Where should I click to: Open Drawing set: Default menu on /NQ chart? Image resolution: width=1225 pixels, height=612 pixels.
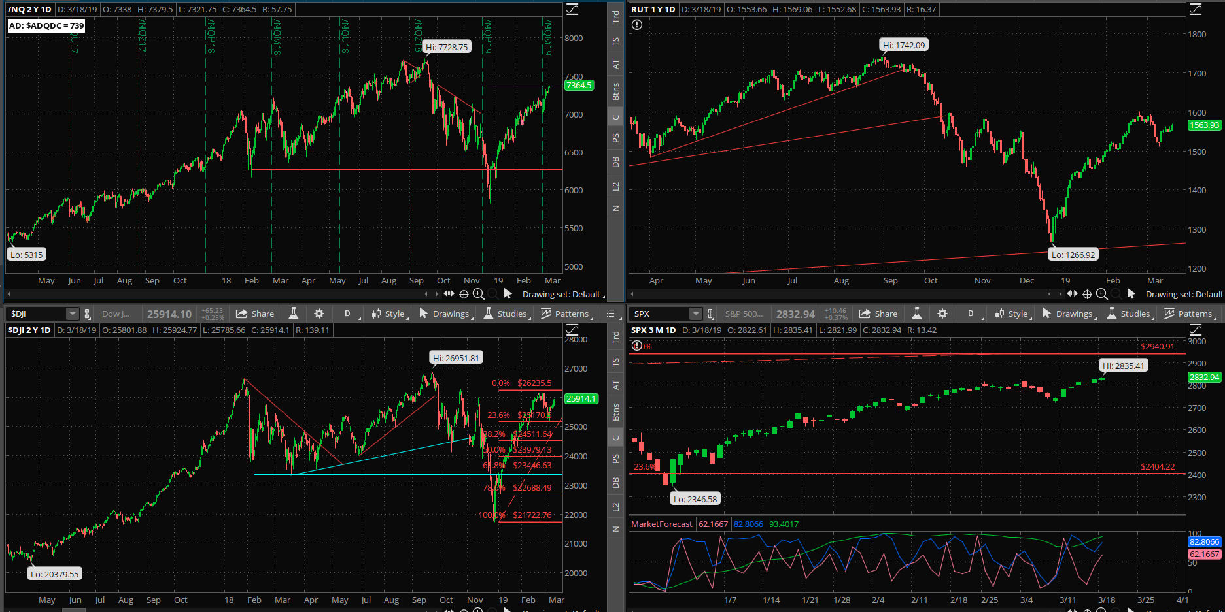click(563, 294)
